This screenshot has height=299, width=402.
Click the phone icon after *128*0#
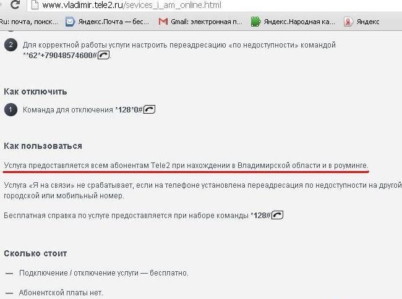coord(149,110)
